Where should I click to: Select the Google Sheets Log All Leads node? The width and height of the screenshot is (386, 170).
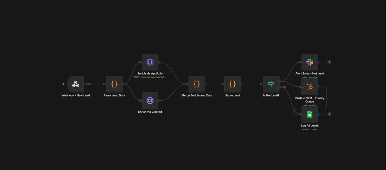click(310, 114)
